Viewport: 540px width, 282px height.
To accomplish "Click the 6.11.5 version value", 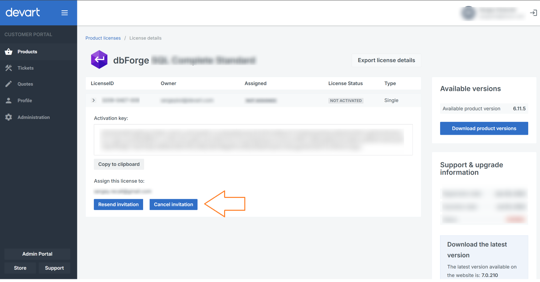I will click(x=519, y=109).
